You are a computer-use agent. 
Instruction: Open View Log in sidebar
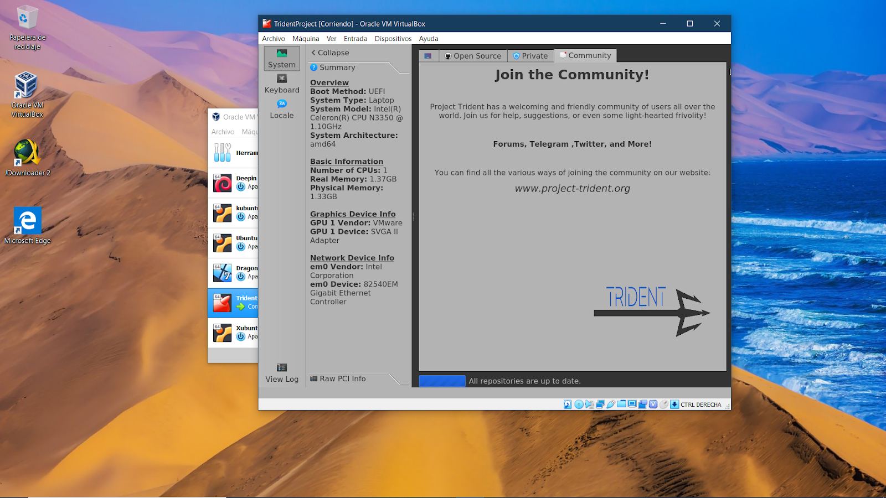coord(282,373)
